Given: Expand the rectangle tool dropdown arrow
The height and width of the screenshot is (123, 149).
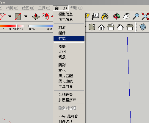Looking at the screenshot, I should tap(26, 16).
